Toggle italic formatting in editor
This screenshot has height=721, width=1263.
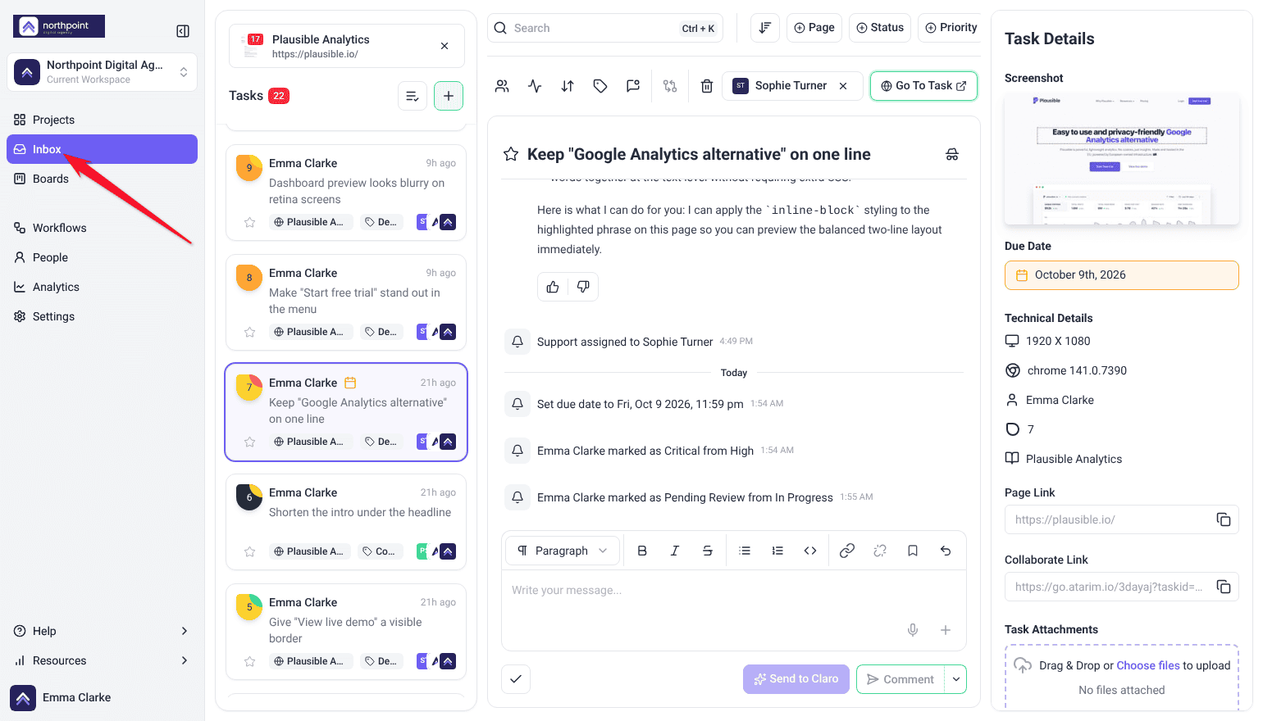tap(675, 551)
